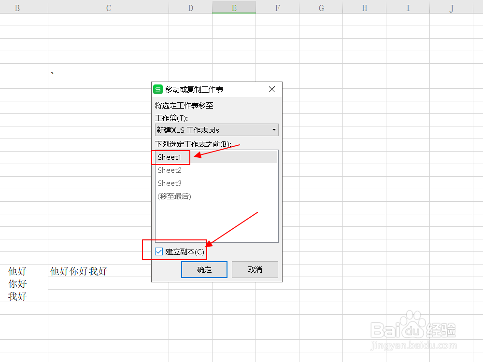Click the 取消 button
Viewport: 483px width, 362px height.
(255, 270)
